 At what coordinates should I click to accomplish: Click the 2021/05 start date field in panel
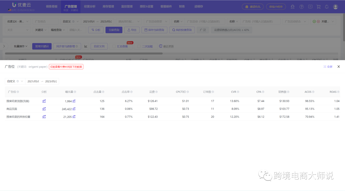33,81
